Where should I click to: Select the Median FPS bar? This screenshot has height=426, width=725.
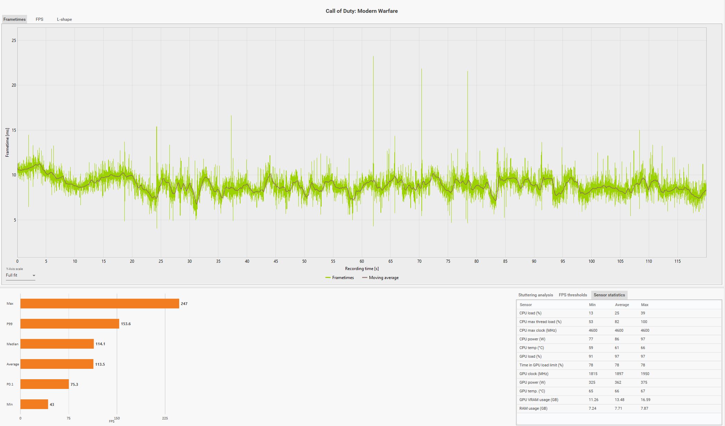click(x=57, y=344)
